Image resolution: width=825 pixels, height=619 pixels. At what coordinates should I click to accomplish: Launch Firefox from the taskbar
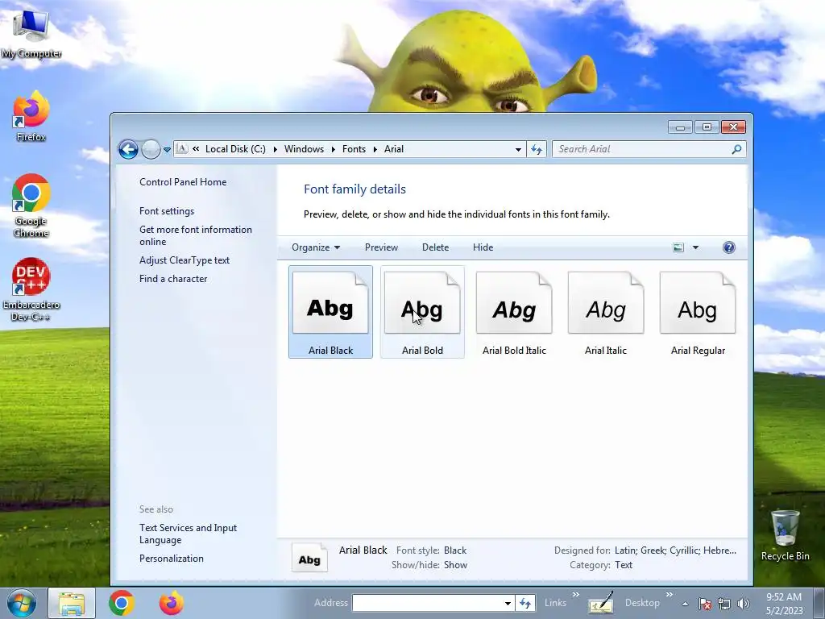172,603
